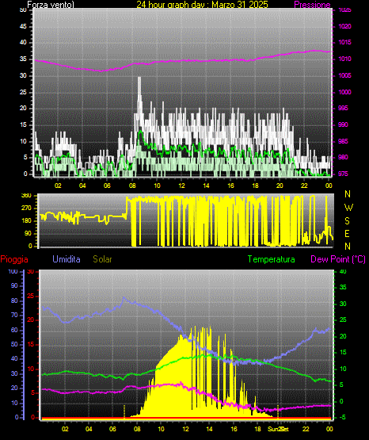Click "40" on the green temperature axis
Image resolution: width=369 pixels, height=440 pixels.
click(x=343, y=271)
